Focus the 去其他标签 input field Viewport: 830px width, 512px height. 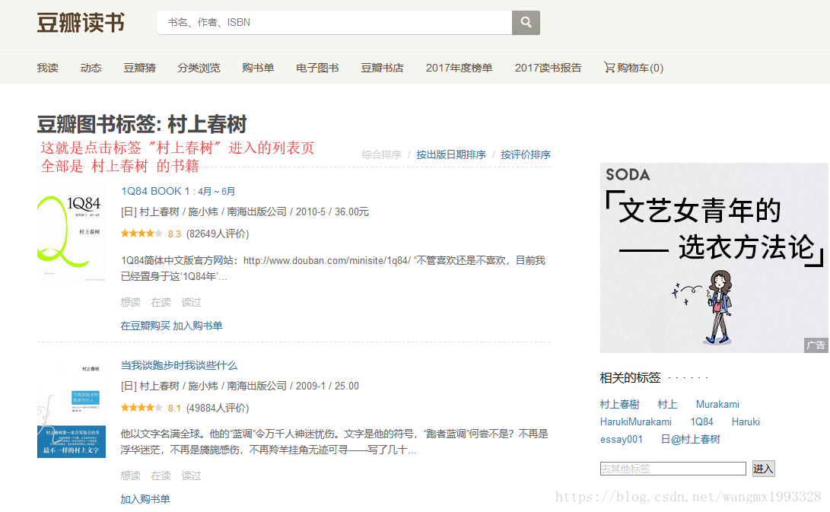[x=673, y=469]
